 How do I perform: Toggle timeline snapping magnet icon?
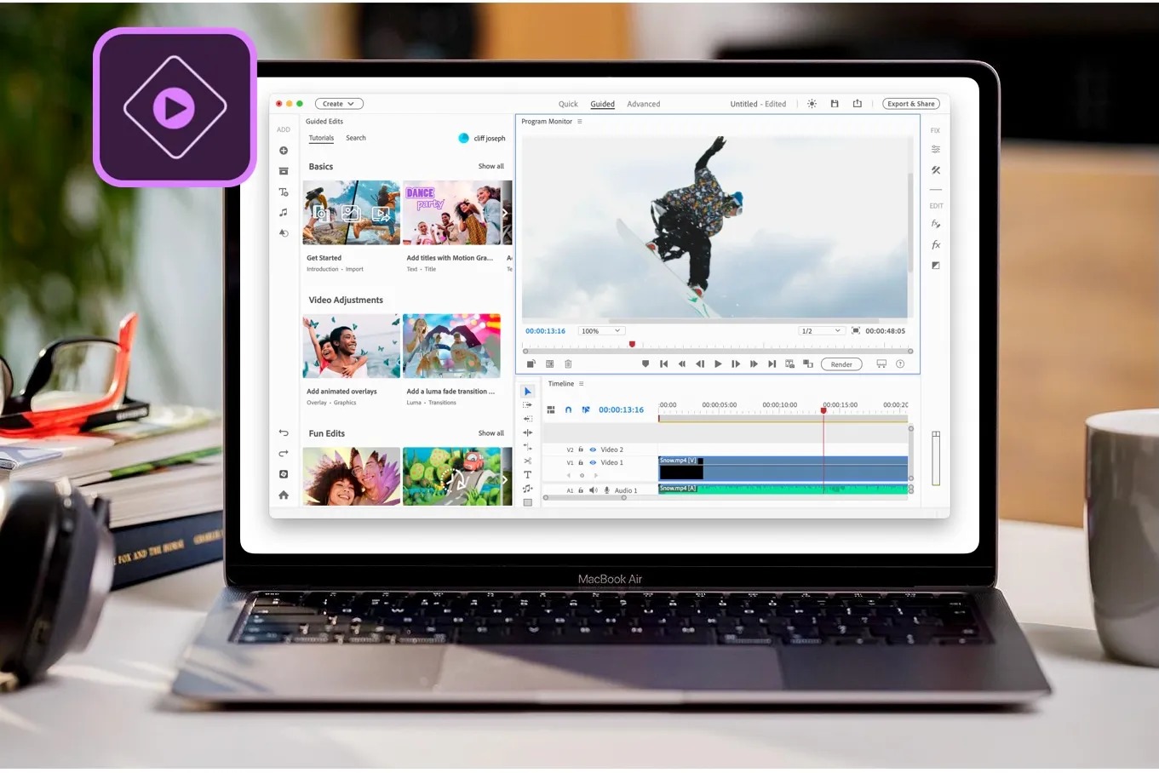[x=568, y=409]
